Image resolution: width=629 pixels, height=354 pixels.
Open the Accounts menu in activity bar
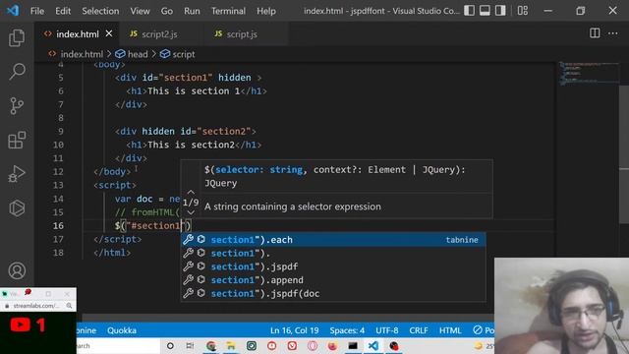pos(17,271)
